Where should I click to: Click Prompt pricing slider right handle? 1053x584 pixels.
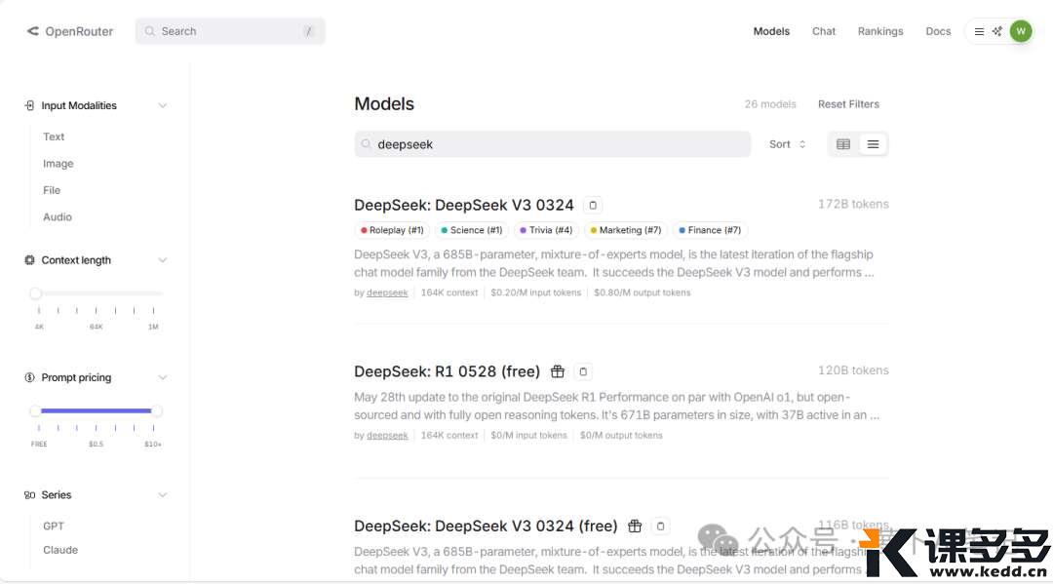[156, 410]
